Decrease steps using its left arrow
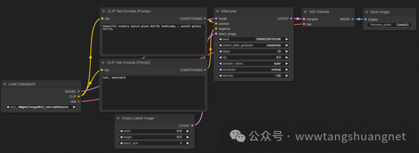This screenshot has height=153, width=419. tap(220, 51)
